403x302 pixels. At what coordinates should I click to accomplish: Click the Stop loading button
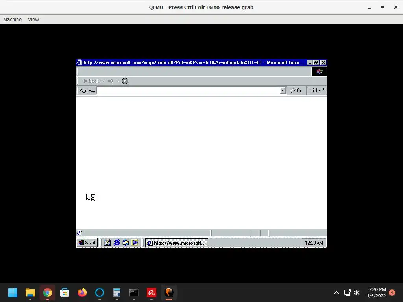125,81
